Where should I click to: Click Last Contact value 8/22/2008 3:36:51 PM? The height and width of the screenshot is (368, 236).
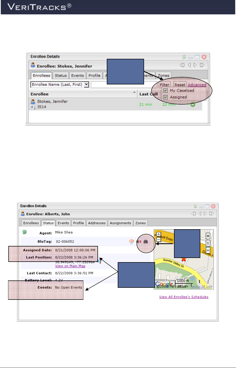(x=74, y=273)
